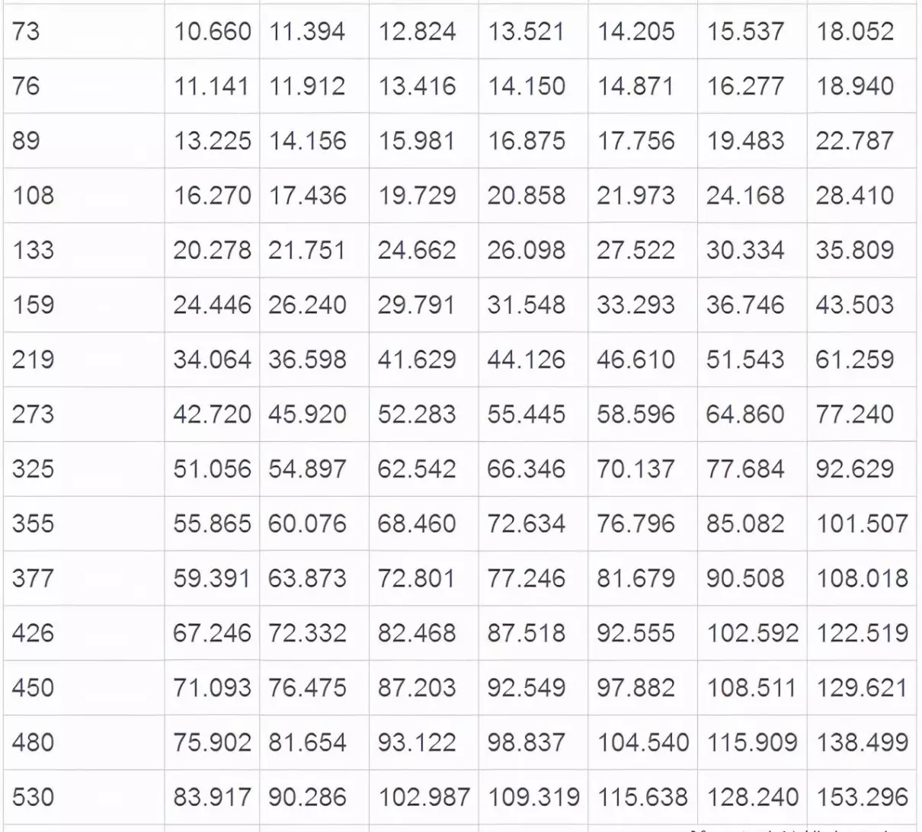The image size is (922, 832).
Task: Click the cell with 45.920
Action: pos(314,414)
